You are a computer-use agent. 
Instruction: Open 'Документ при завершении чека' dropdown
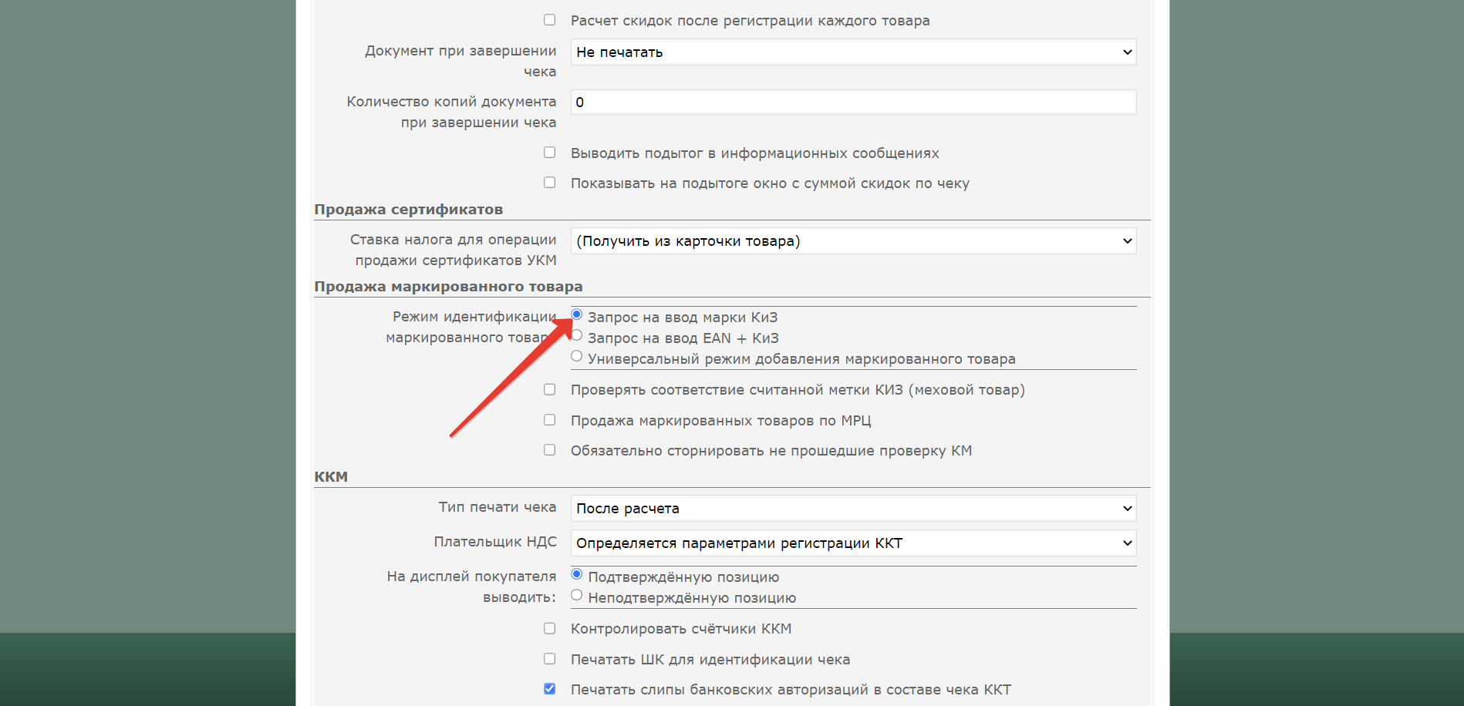click(x=853, y=52)
